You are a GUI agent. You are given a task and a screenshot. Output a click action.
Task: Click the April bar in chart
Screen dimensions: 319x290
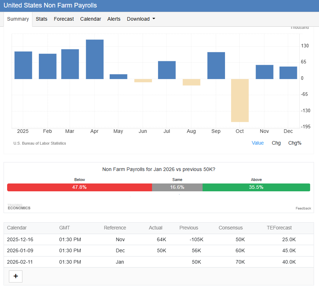coord(95,59)
